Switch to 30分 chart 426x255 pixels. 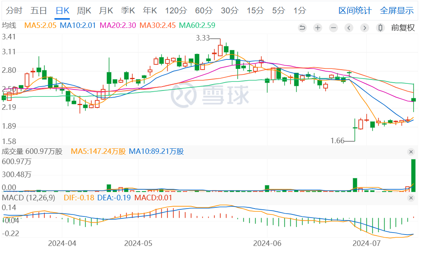tap(230, 11)
